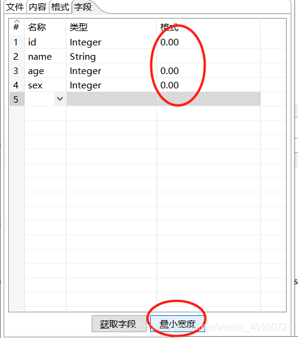Select row number 4
This screenshot has height=338, width=298.
[17, 85]
